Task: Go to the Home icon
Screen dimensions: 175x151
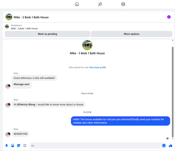Action: coord(77,4)
